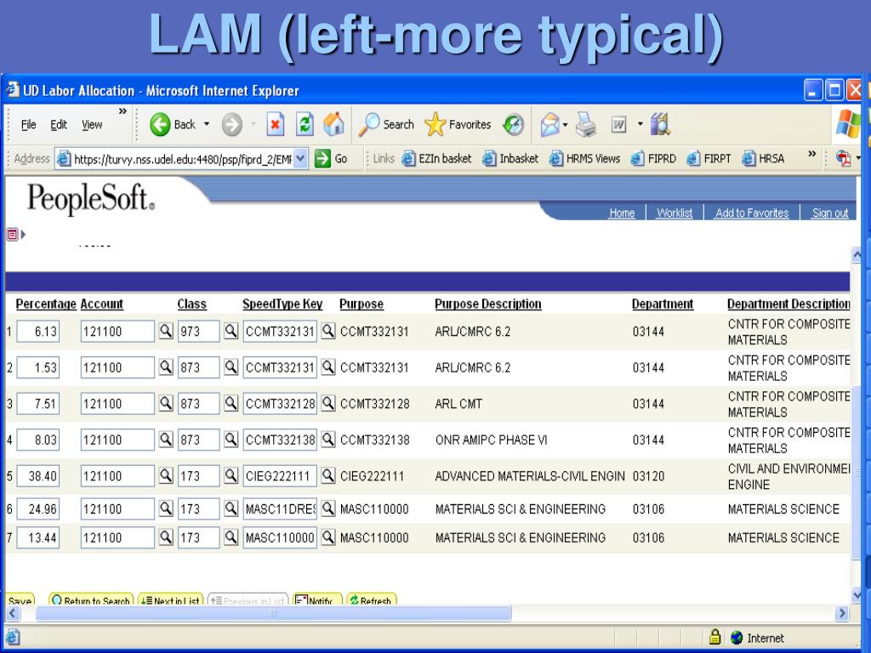Click the Sign out link

click(829, 213)
